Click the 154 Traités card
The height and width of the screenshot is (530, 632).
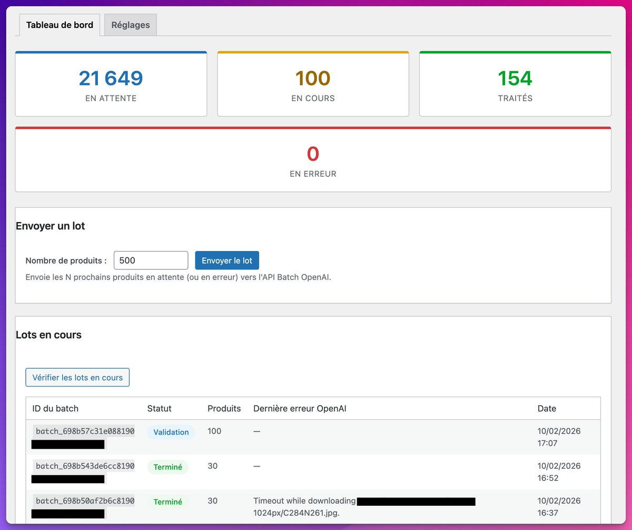pos(515,84)
